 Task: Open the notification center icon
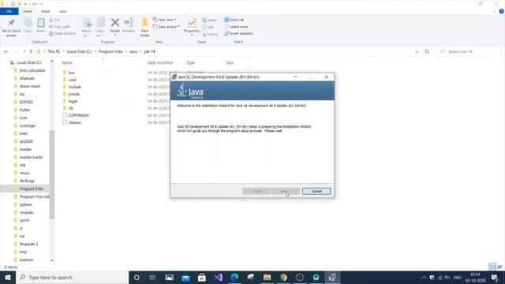495,277
